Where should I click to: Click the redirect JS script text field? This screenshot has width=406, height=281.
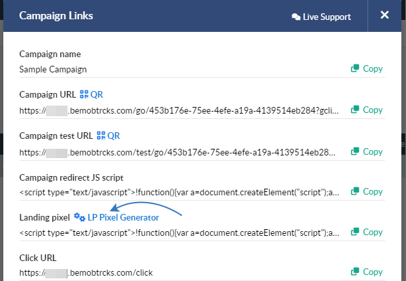point(179,193)
